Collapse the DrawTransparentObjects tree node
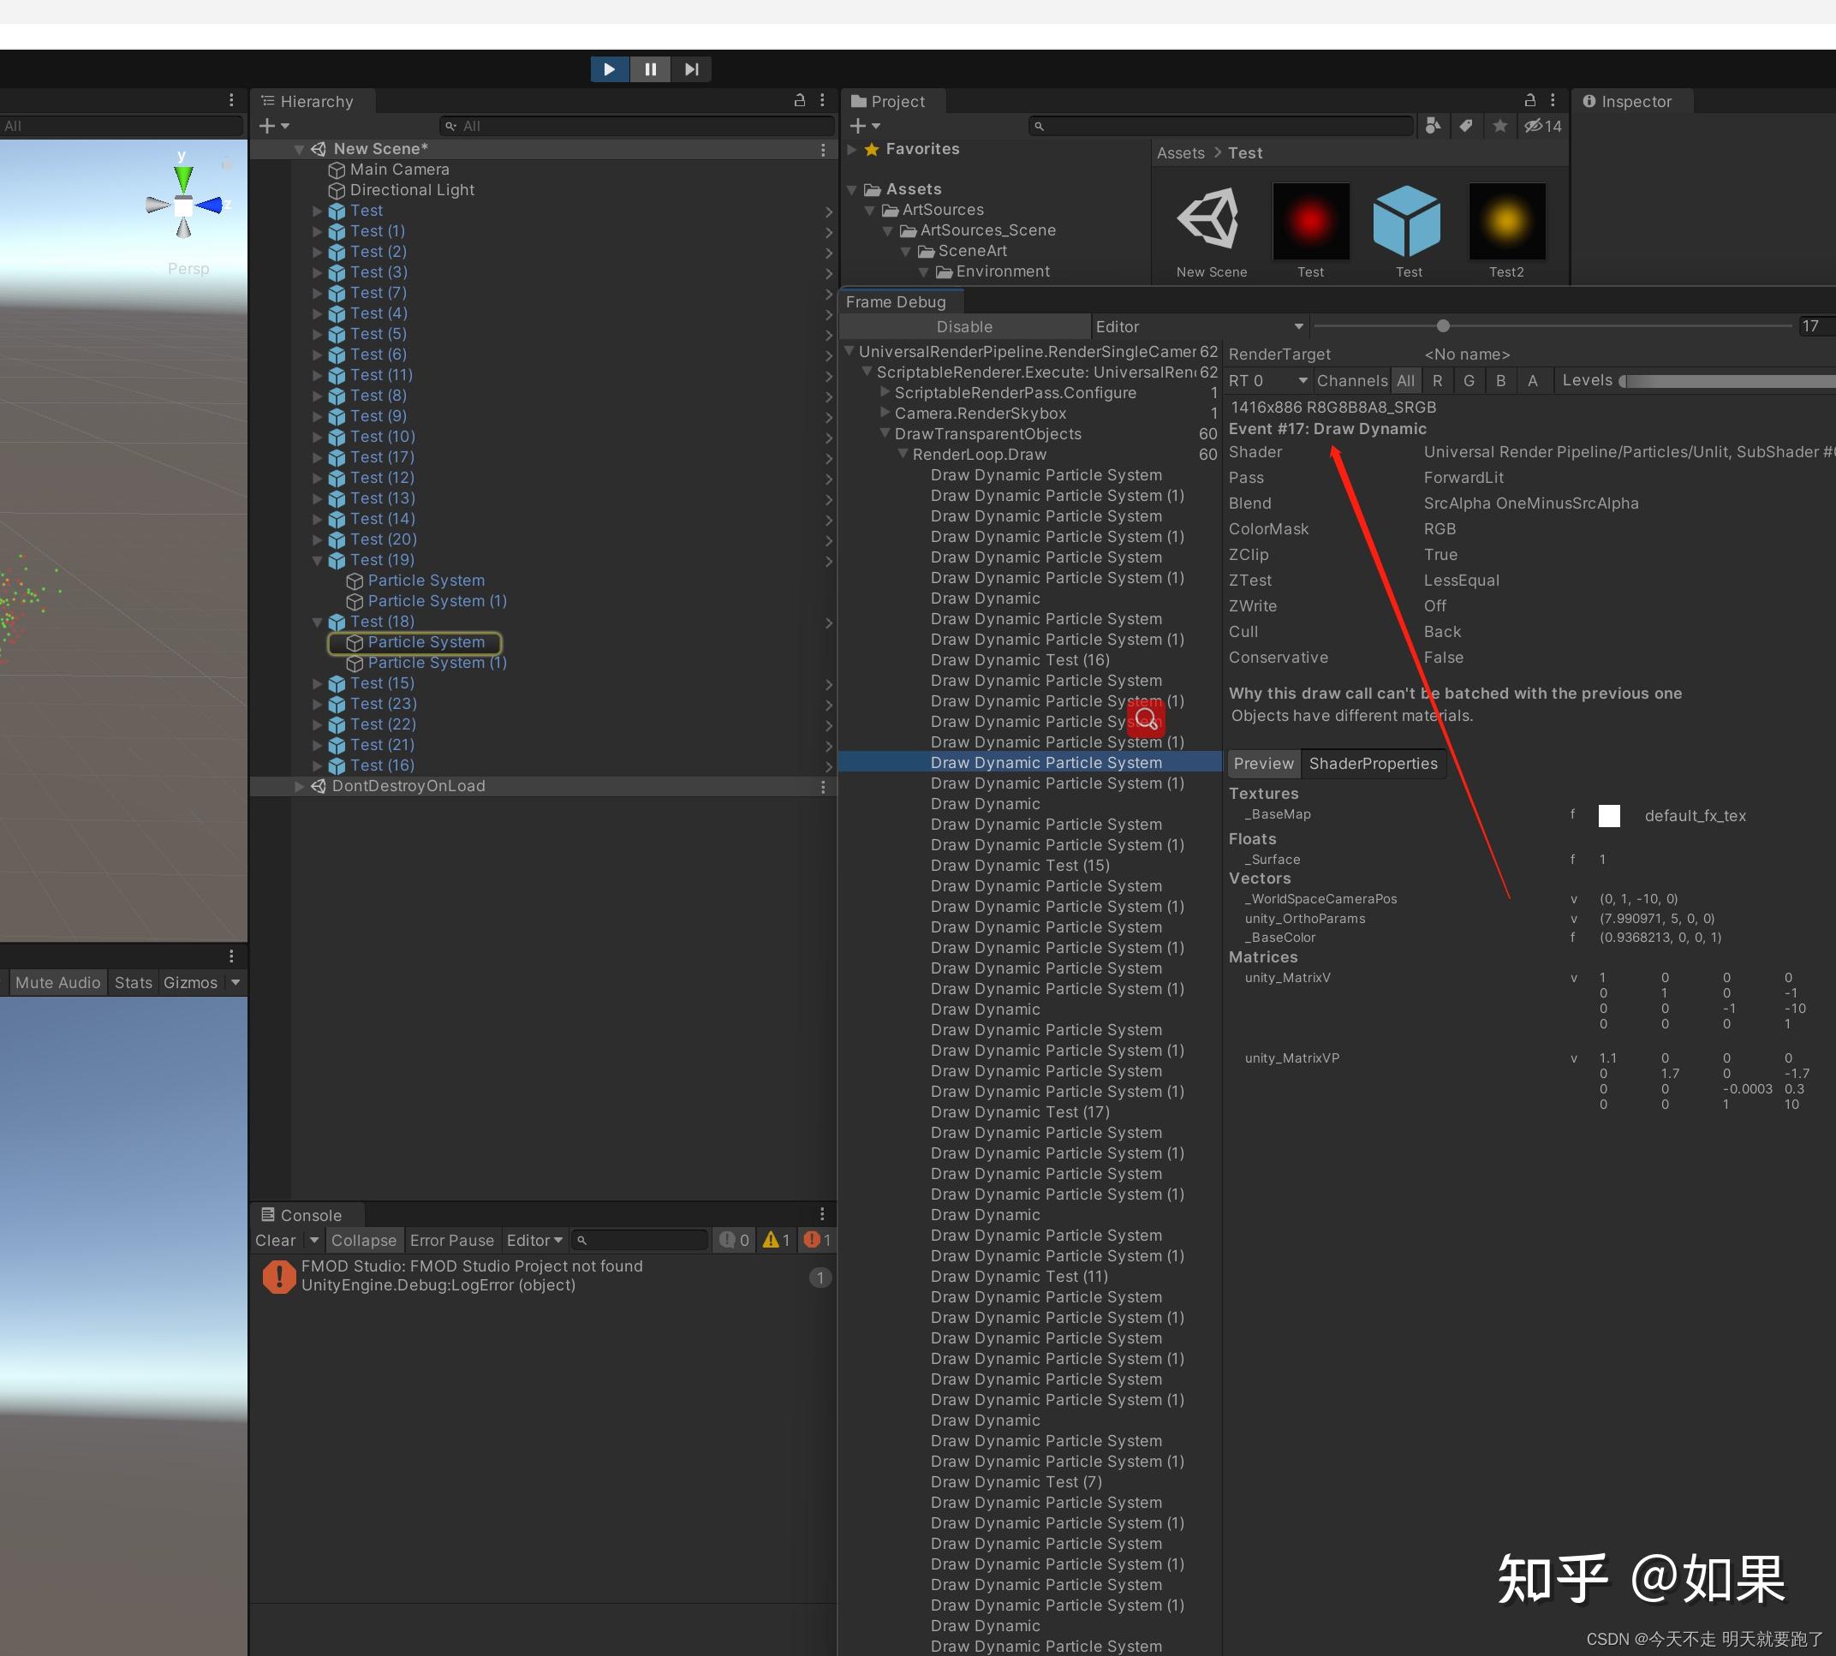This screenshot has height=1656, width=1836. 885,434
